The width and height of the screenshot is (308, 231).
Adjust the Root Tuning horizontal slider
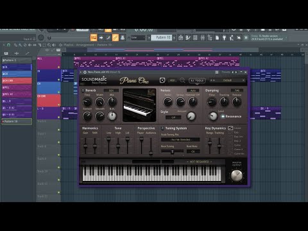click(x=173, y=151)
